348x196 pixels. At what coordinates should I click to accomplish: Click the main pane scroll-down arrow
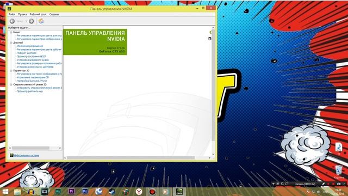(x=213, y=154)
